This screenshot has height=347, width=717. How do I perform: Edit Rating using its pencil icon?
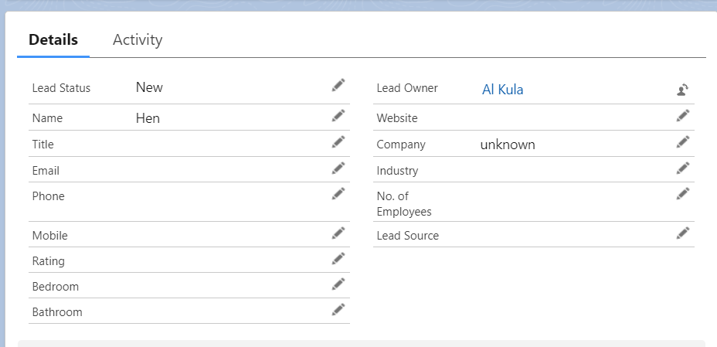coord(338,259)
